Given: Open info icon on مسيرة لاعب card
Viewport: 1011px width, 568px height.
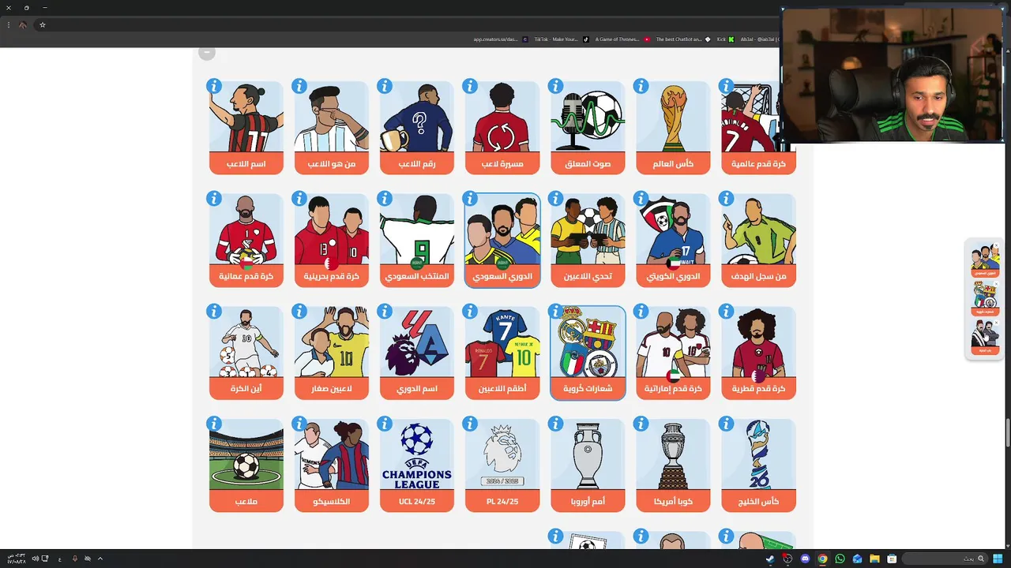Looking at the screenshot, I should tap(470, 86).
